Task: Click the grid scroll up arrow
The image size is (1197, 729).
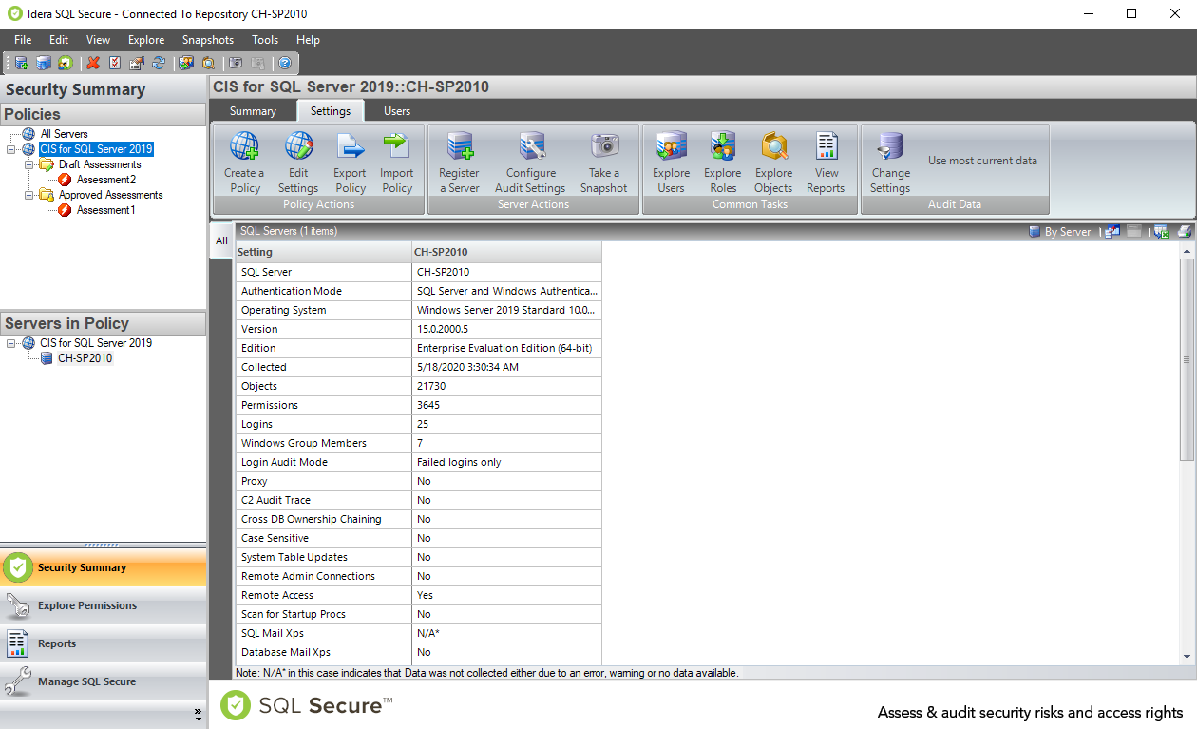Action: tap(1187, 251)
